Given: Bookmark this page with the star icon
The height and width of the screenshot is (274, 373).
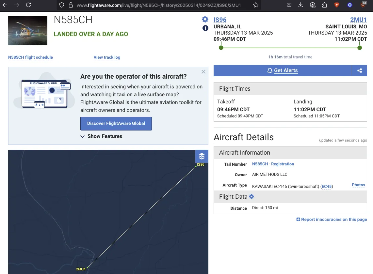Looking at the screenshot, I should (256, 5).
